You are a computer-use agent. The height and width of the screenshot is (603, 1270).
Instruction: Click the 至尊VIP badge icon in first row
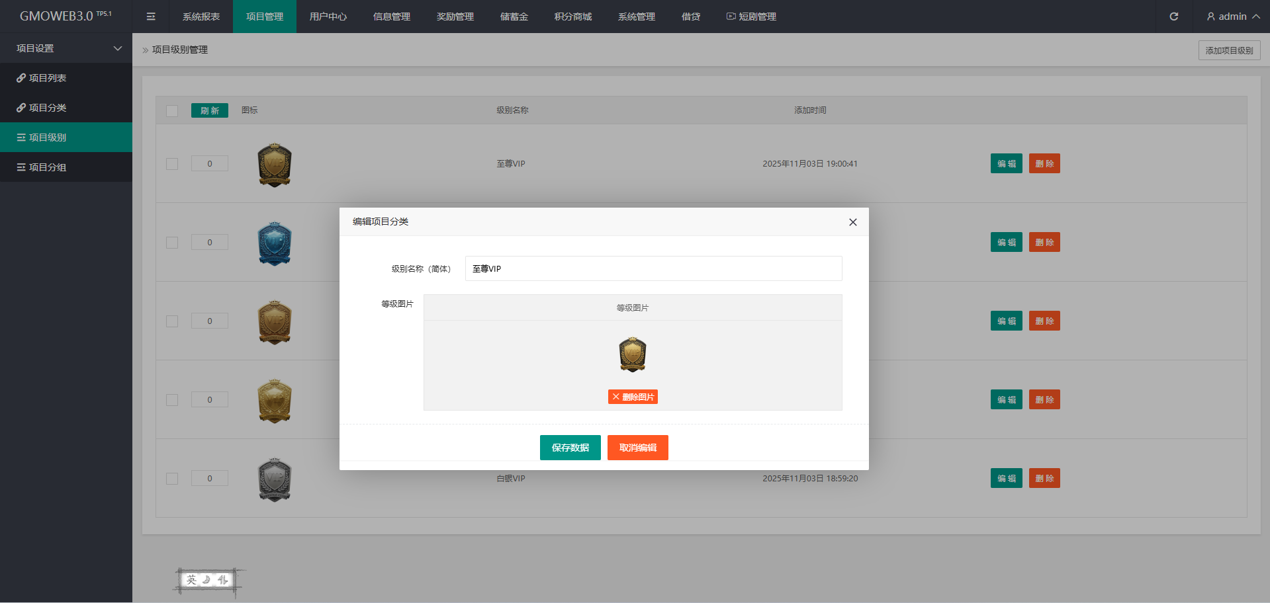[274, 165]
